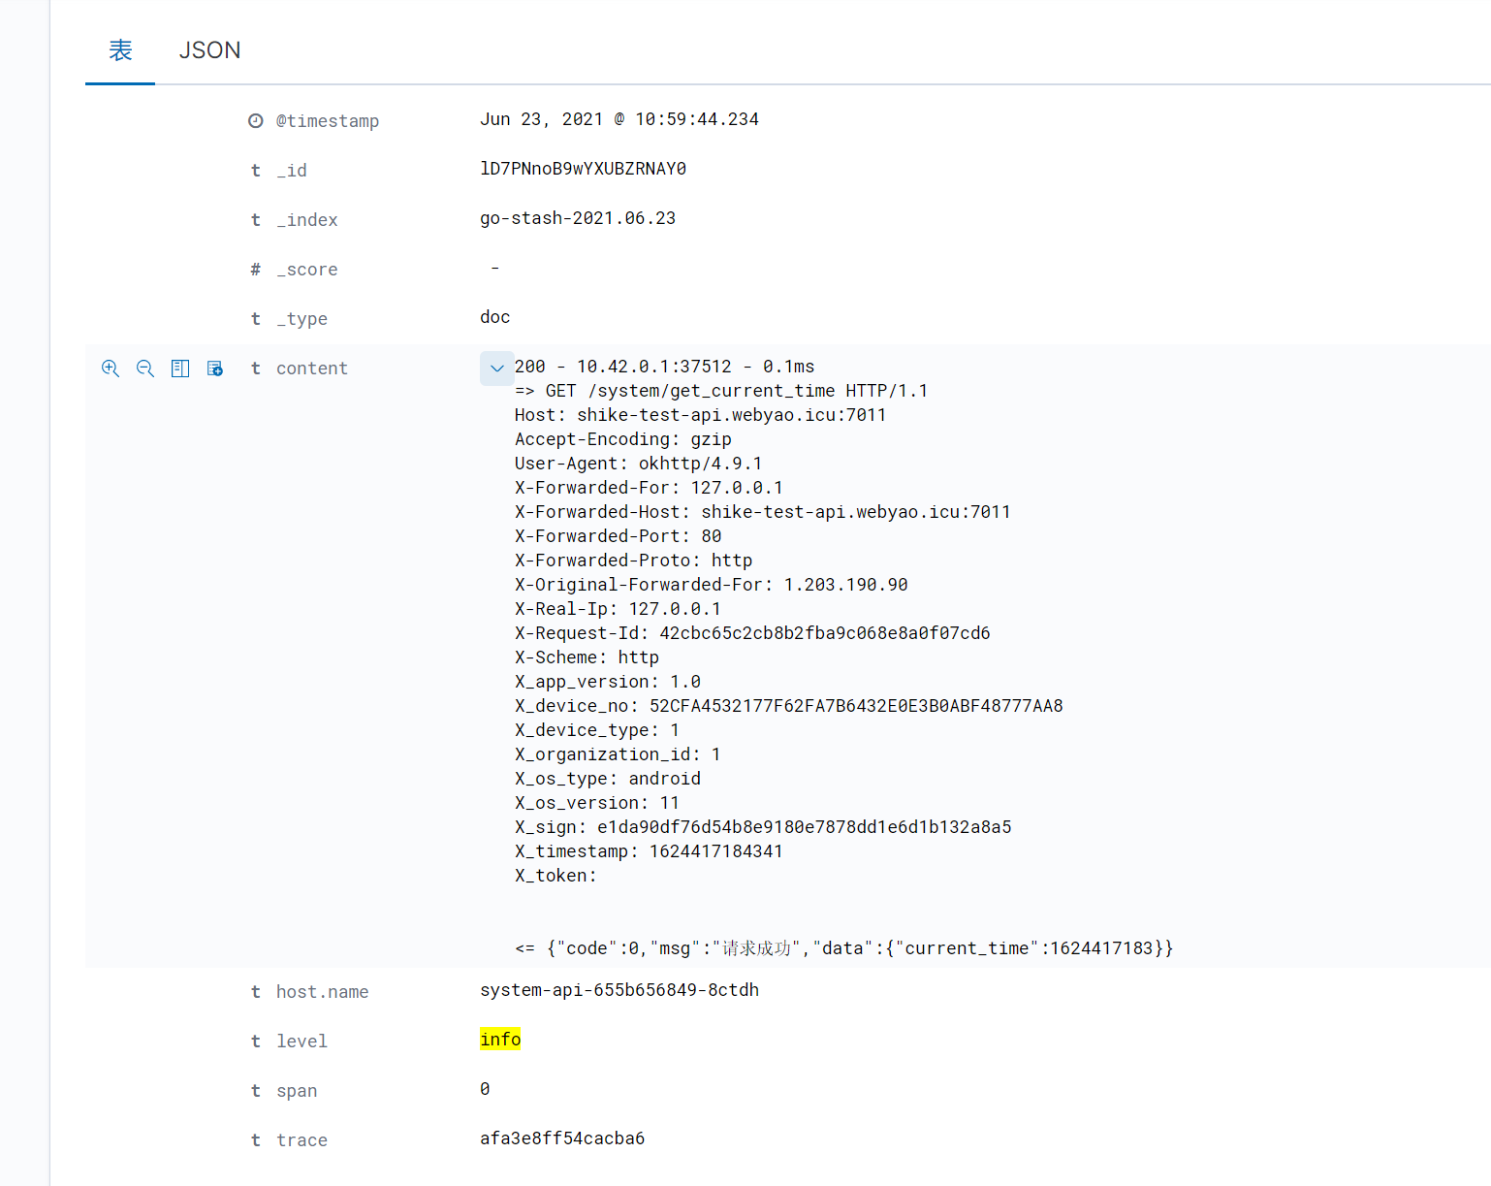The height and width of the screenshot is (1186, 1491).
Task: Click the text type icon beside _id
Action: [255, 170]
